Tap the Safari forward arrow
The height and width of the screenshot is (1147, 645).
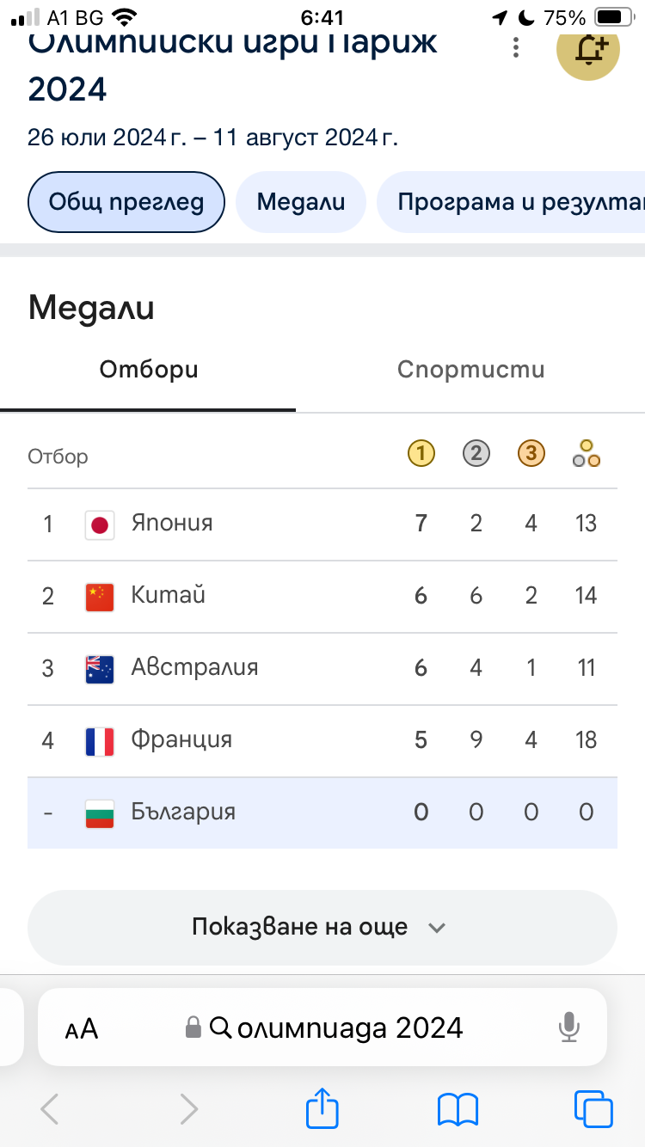point(187,1109)
